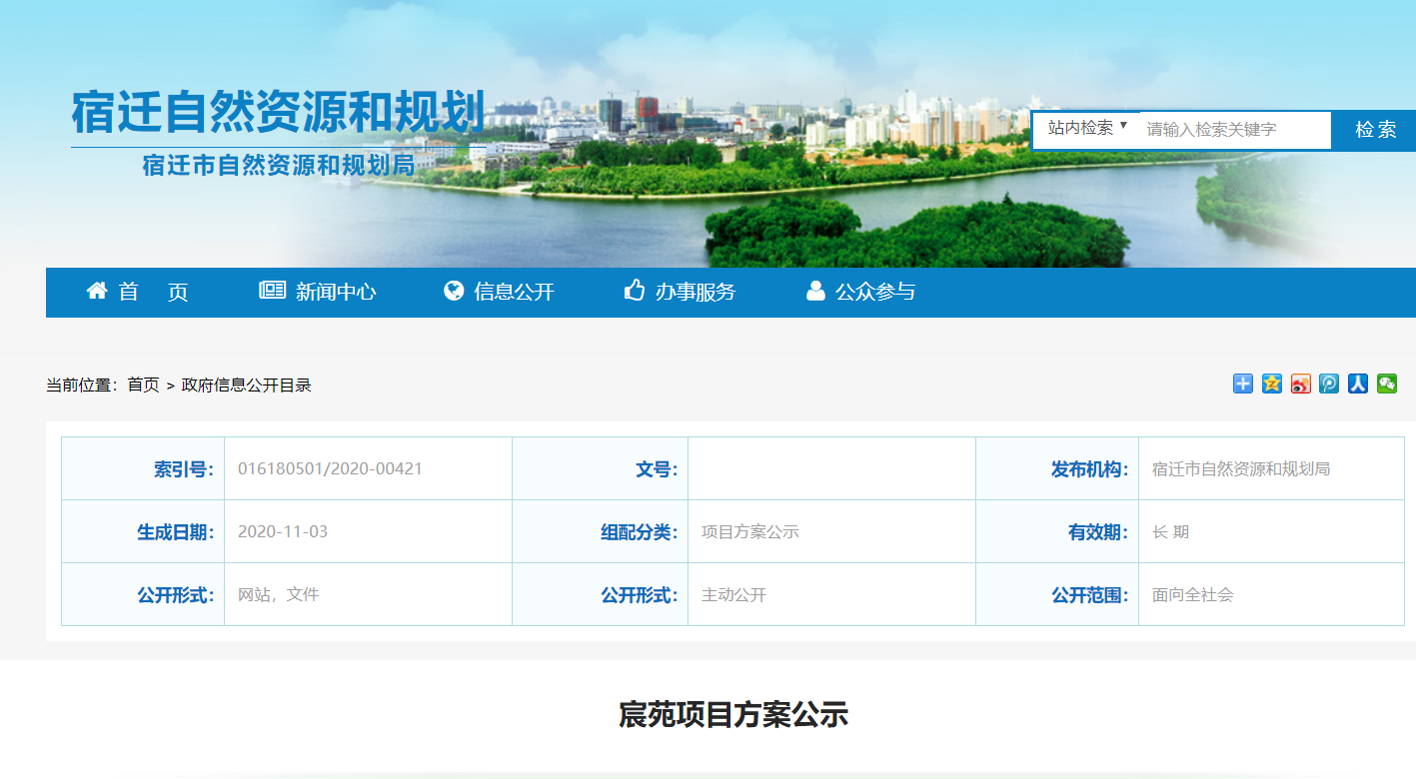1416x779 pixels.
Task: Open the 信息公开 menu item
Action: tap(514, 292)
